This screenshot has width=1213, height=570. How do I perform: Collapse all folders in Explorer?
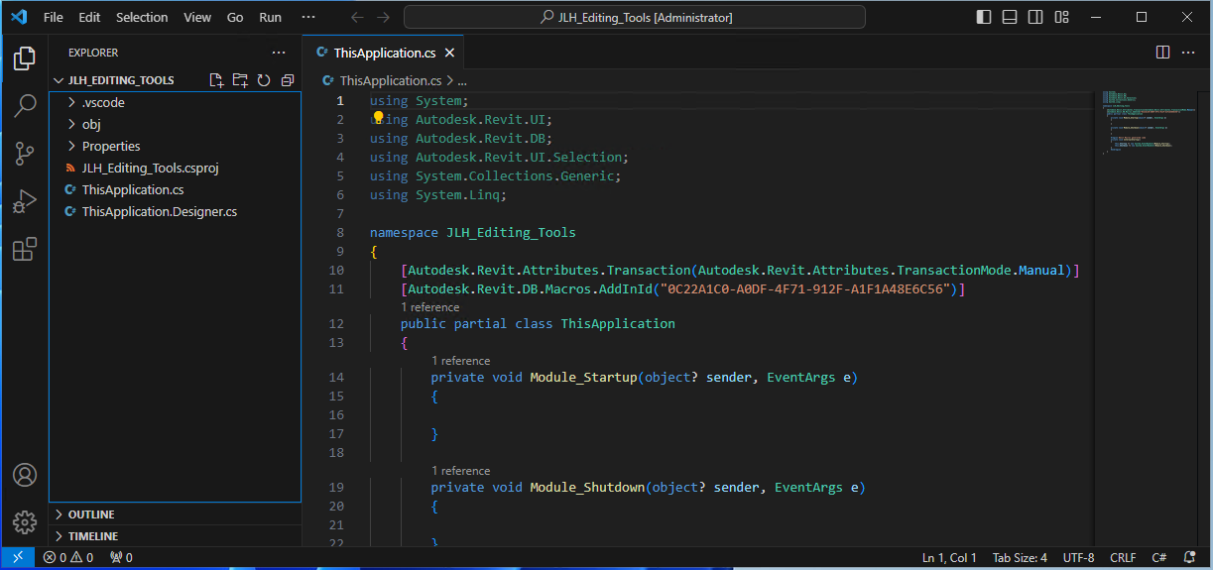[288, 80]
